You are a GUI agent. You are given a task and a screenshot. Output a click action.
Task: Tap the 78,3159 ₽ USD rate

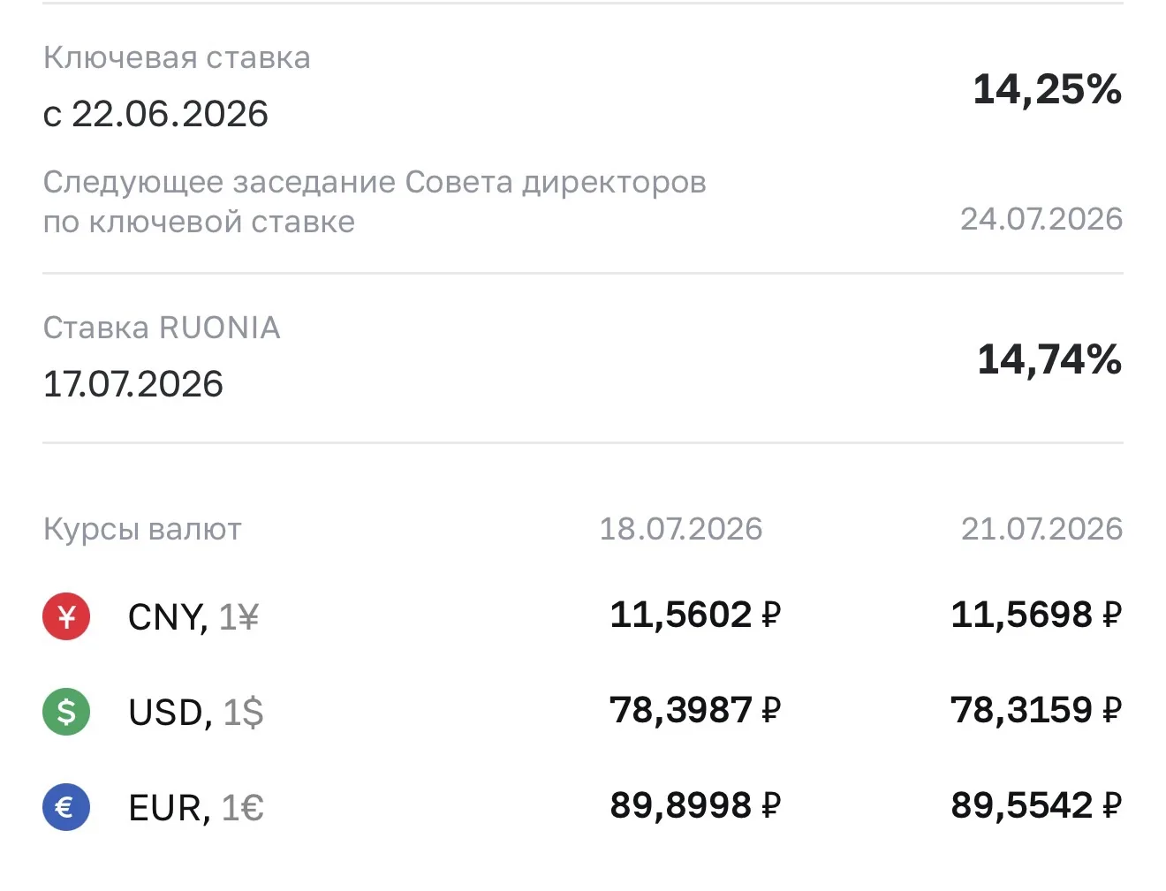pyautogui.click(x=1036, y=710)
